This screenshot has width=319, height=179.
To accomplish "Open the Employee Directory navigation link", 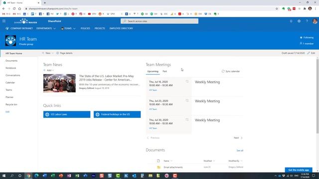I will click(x=121, y=28).
